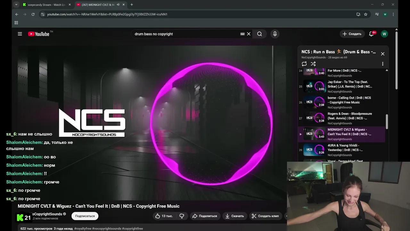Click the NCS playlist title
The image size is (410, 231).
pos(339,52)
